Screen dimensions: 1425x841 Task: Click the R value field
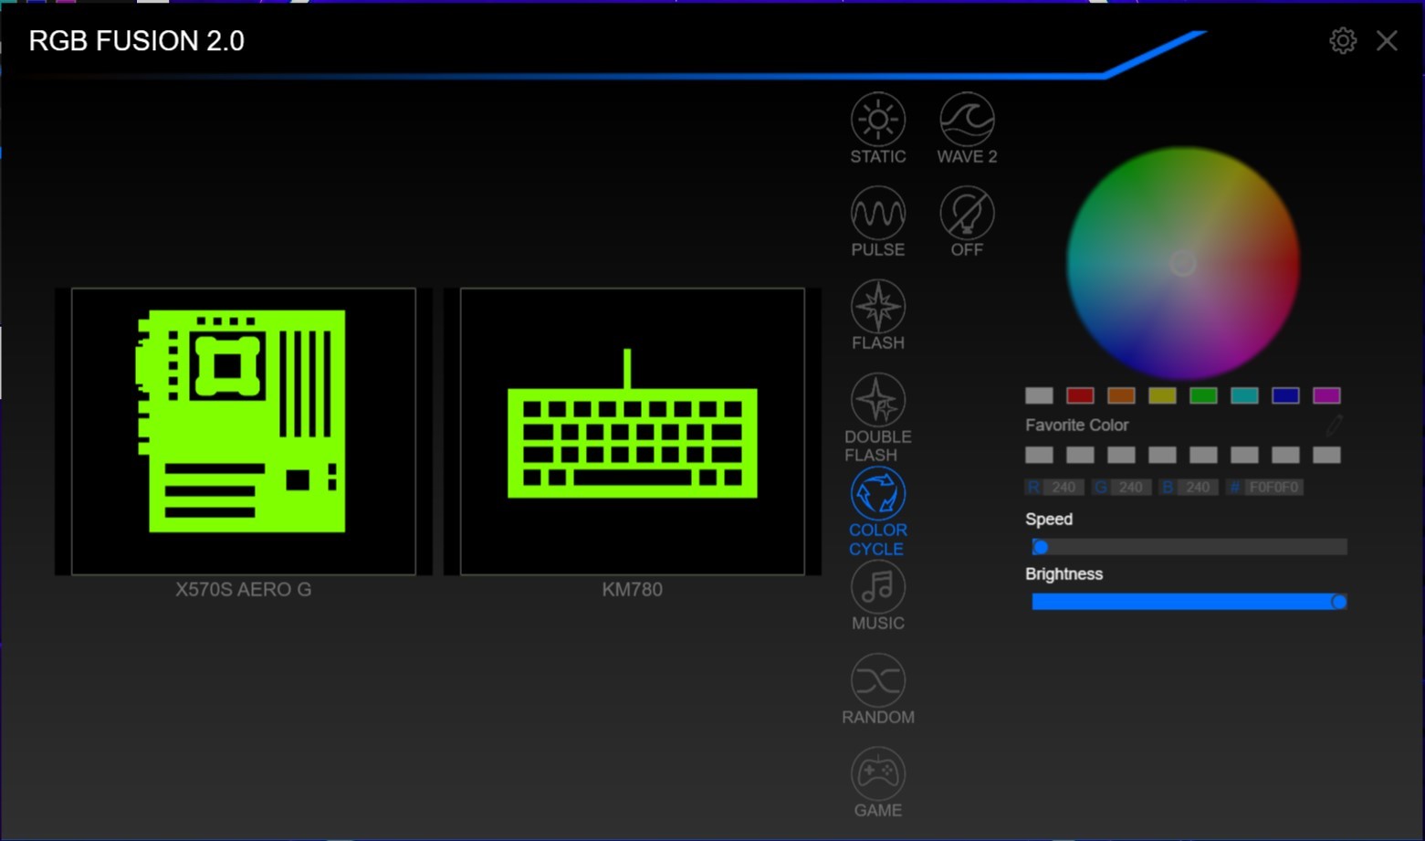click(1064, 488)
